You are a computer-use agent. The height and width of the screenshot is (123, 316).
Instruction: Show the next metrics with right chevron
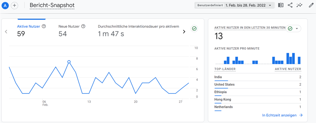click(x=184, y=32)
